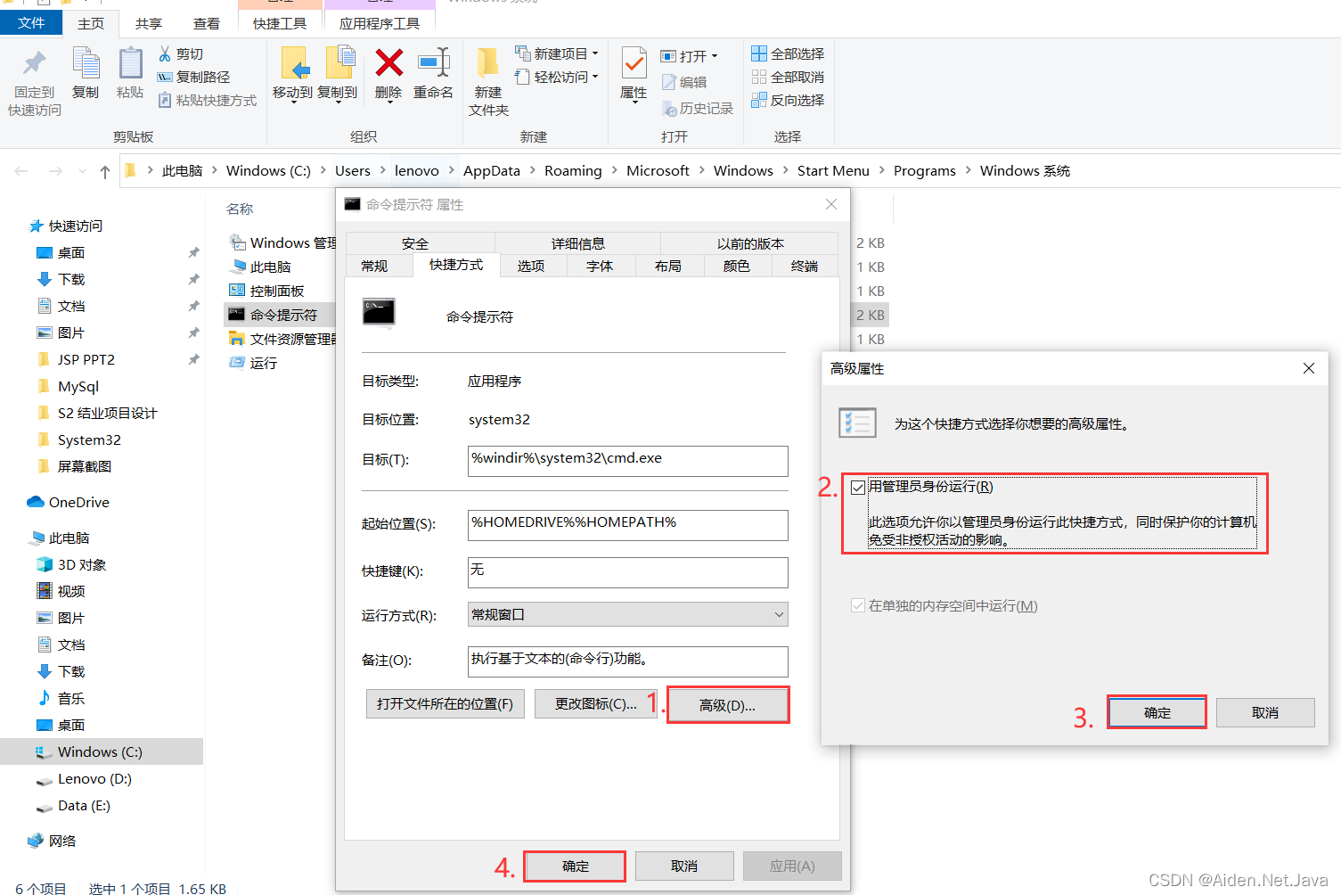Click the New Folder icon
Screen dimensions: 1341x895
click(487, 64)
